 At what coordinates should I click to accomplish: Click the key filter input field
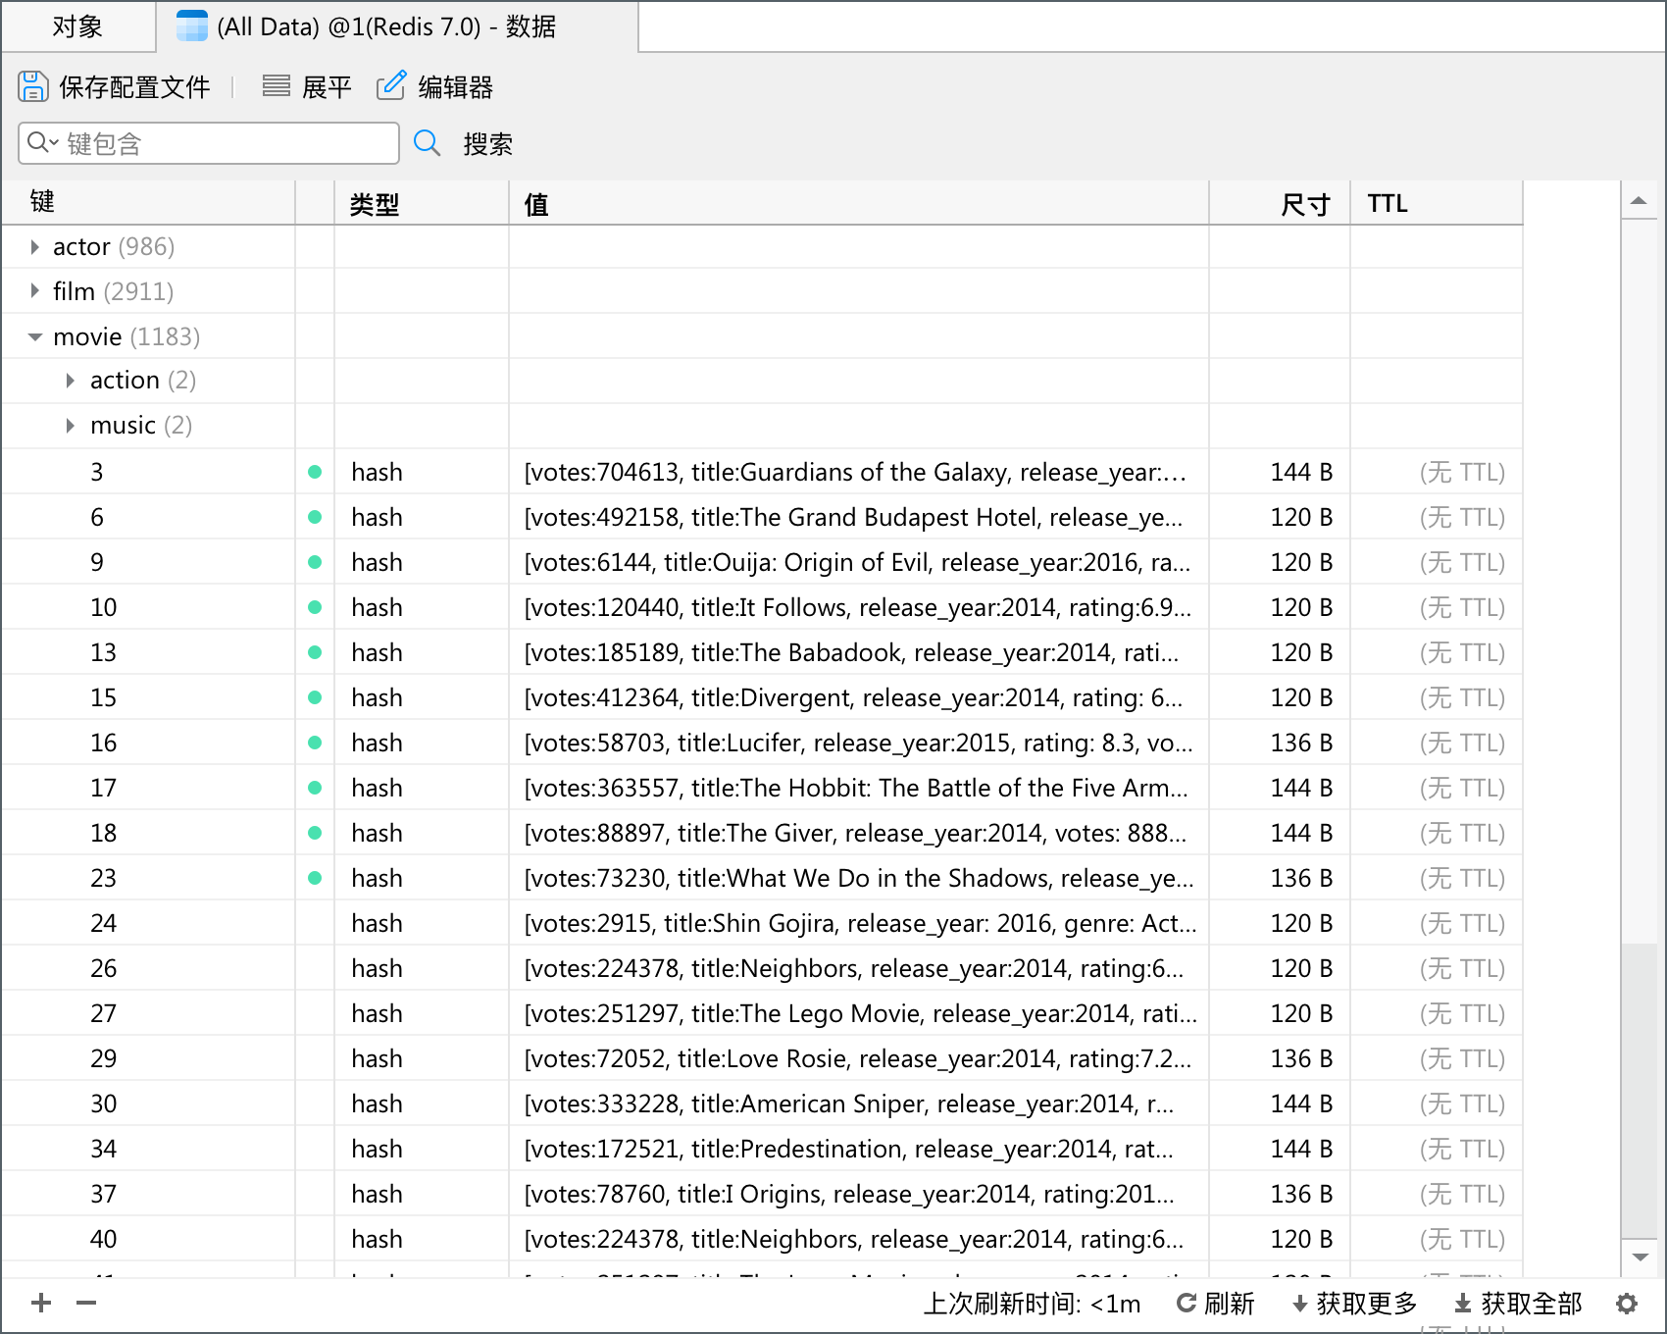pyautogui.click(x=226, y=143)
